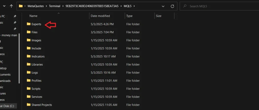Select the money man navigation pane item

click(8, 35)
